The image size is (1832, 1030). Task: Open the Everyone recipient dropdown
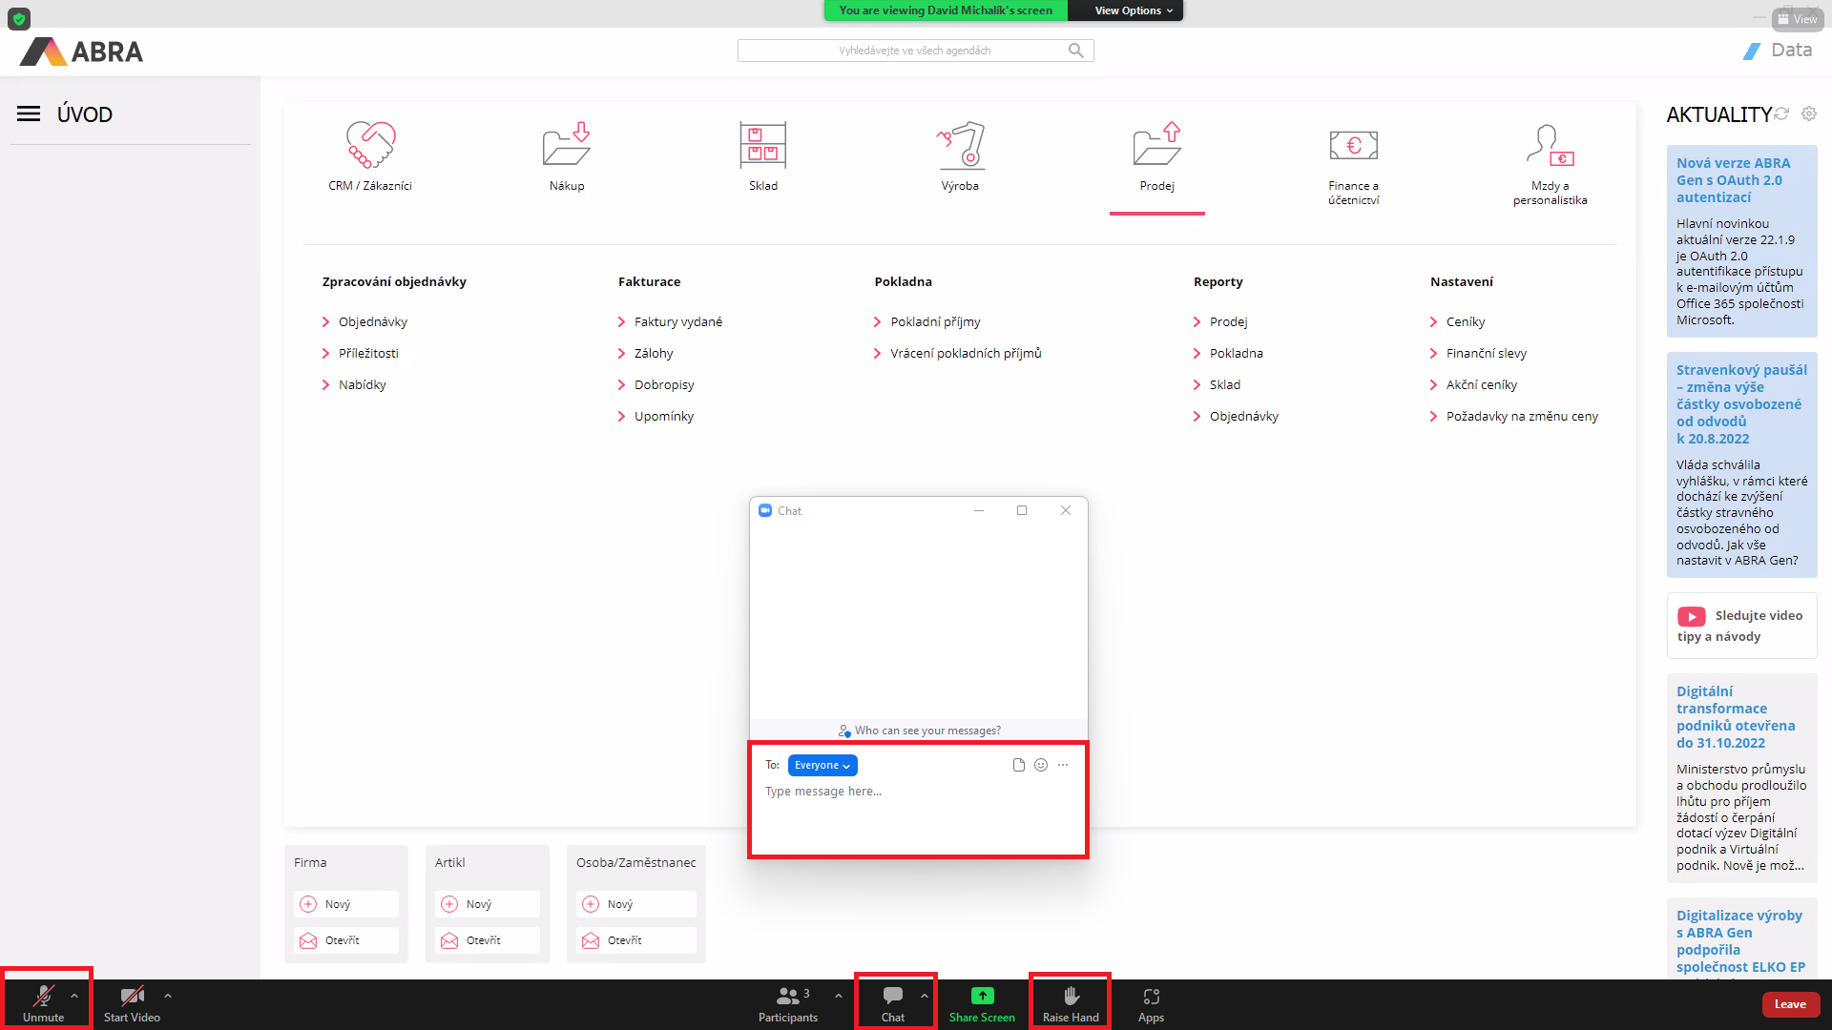point(822,765)
